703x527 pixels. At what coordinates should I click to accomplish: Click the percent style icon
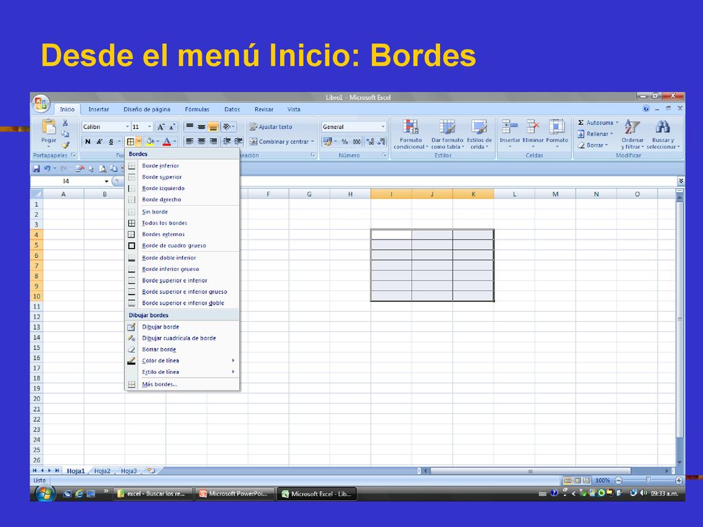pos(345,141)
